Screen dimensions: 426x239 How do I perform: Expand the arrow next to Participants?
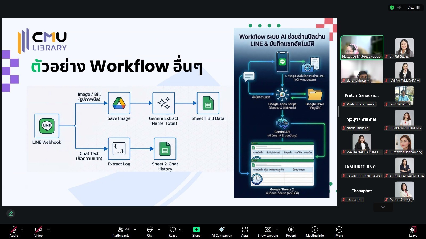[x=135, y=229]
